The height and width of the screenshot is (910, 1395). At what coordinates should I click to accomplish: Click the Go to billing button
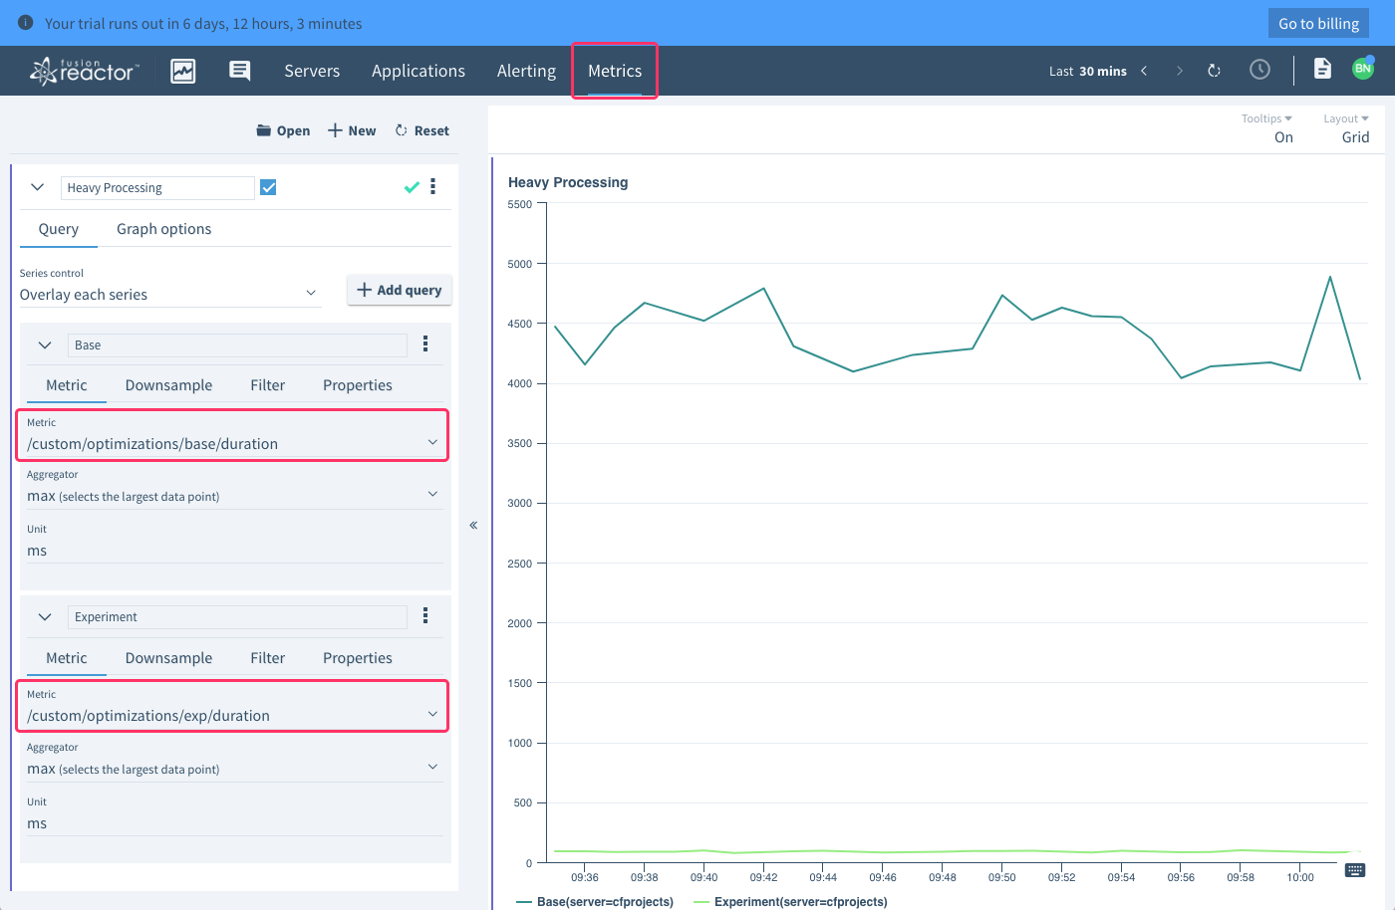(1318, 23)
